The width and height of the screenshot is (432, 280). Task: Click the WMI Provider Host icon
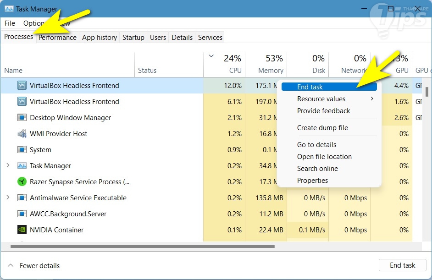tap(22, 134)
